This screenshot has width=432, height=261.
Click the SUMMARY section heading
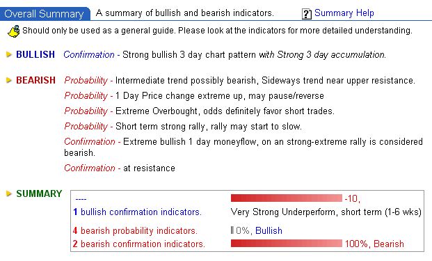tap(39, 193)
